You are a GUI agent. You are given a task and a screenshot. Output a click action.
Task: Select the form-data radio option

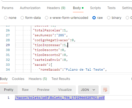point(22,18)
